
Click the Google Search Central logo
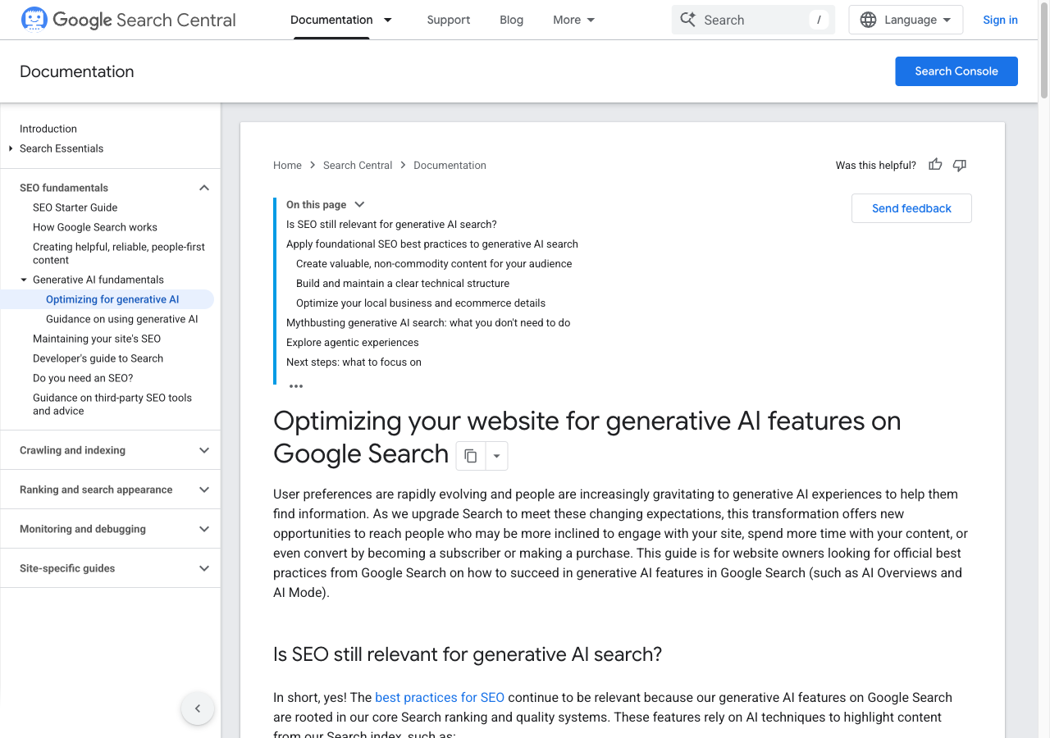pos(128,20)
